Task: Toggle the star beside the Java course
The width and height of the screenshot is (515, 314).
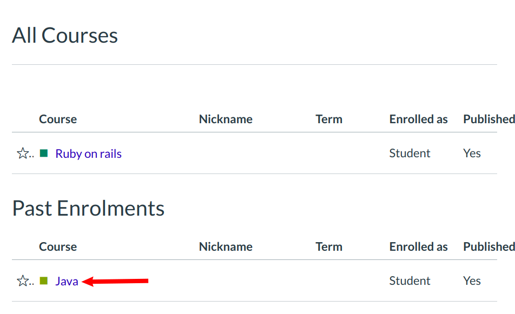Action: point(23,281)
